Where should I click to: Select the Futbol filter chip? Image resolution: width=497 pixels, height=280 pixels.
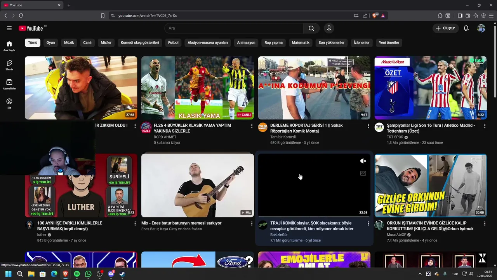(173, 42)
